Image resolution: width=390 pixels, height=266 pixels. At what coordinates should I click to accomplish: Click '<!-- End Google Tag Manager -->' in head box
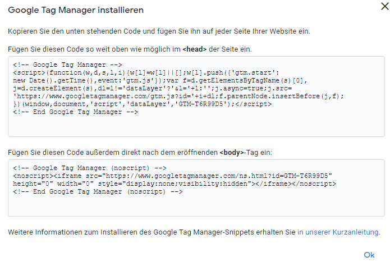(76, 112)
